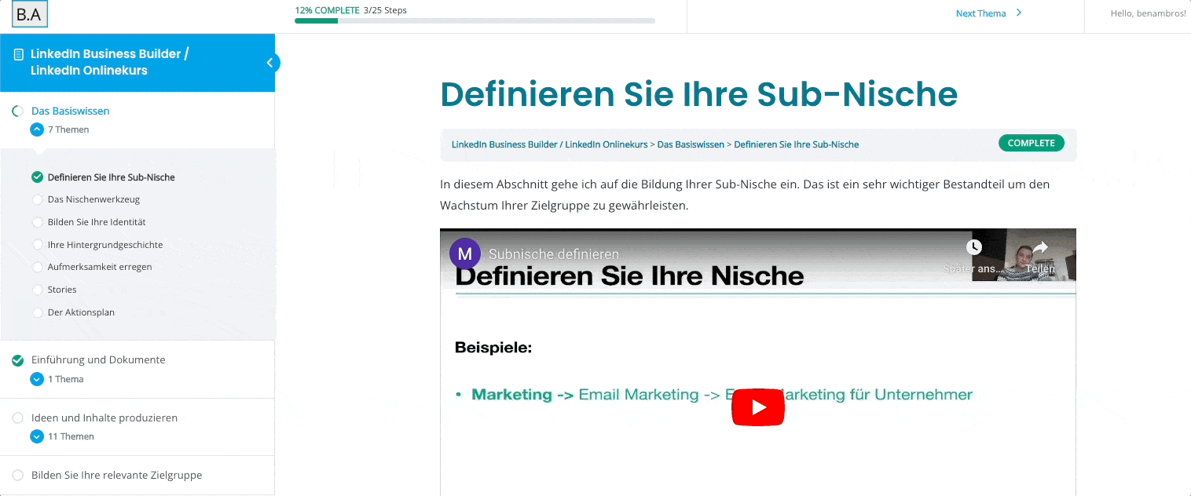1191x496 pixels.
Task: Click status circle for Stories
Action: click(37, 290)
